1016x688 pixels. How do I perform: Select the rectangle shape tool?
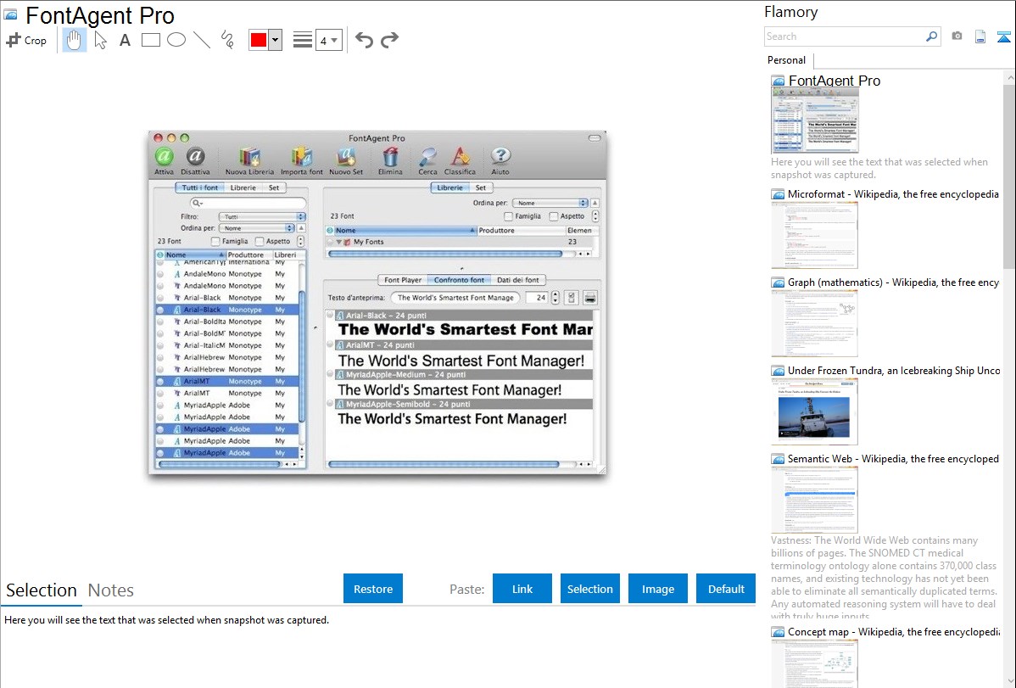[x=150, y=40]
